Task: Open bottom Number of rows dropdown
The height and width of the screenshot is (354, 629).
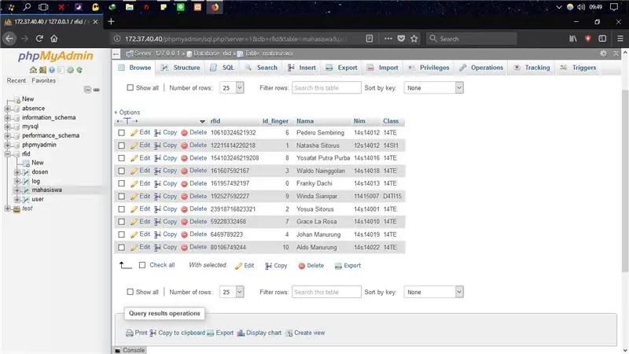Action: [x=231, y=292]
